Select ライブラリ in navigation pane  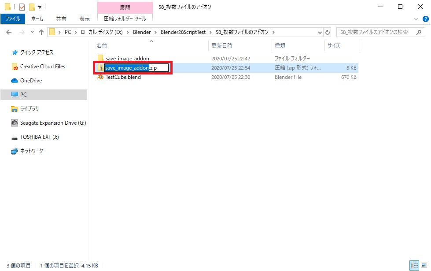[x=29, y=109]
